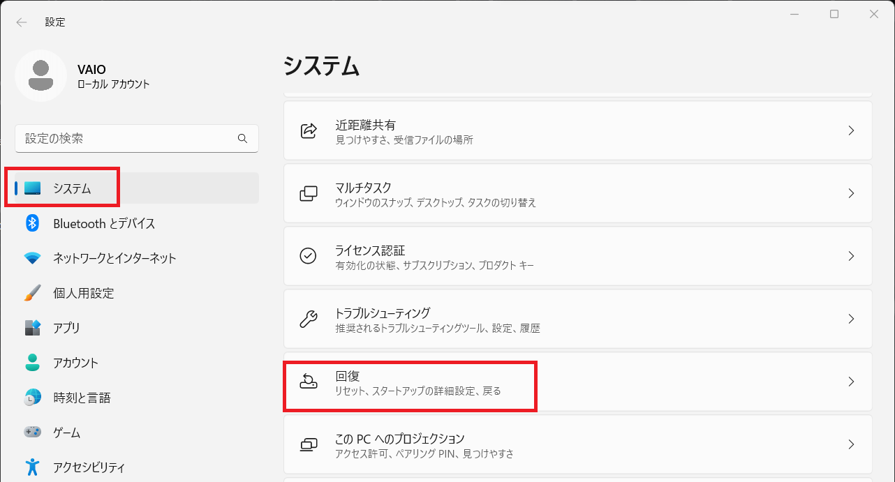Go back with the arrow button
This screenshot has height=482, width=895.
point(22,22)
